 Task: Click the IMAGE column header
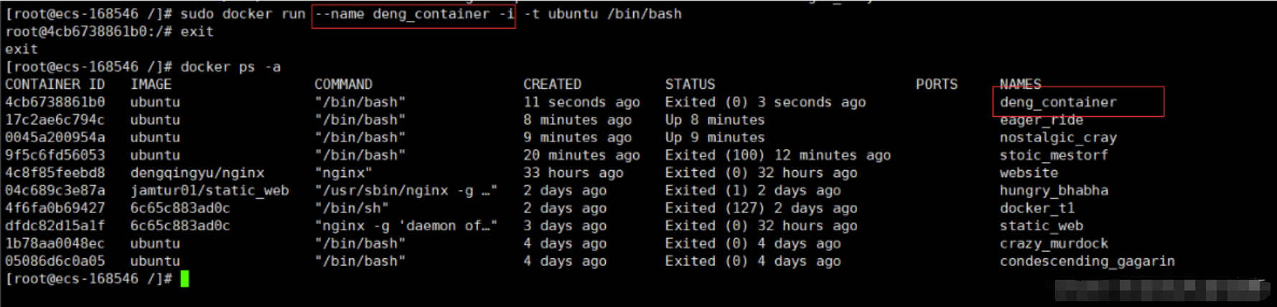point(151,85)
